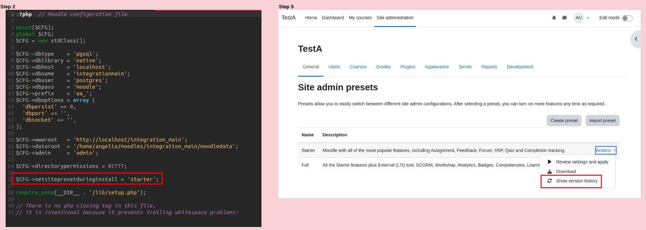Image resolution: width=646 pixels, height=230 pixels.
Task: Click the 'integrationmain' dbname value in the editor
Action: (102, 74)
